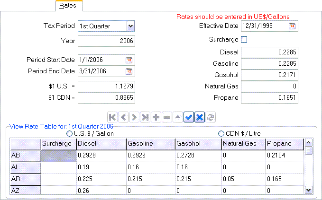322x200 pixels.
Task: Enable the Surcharge checkbox
Action: point(244,40)
